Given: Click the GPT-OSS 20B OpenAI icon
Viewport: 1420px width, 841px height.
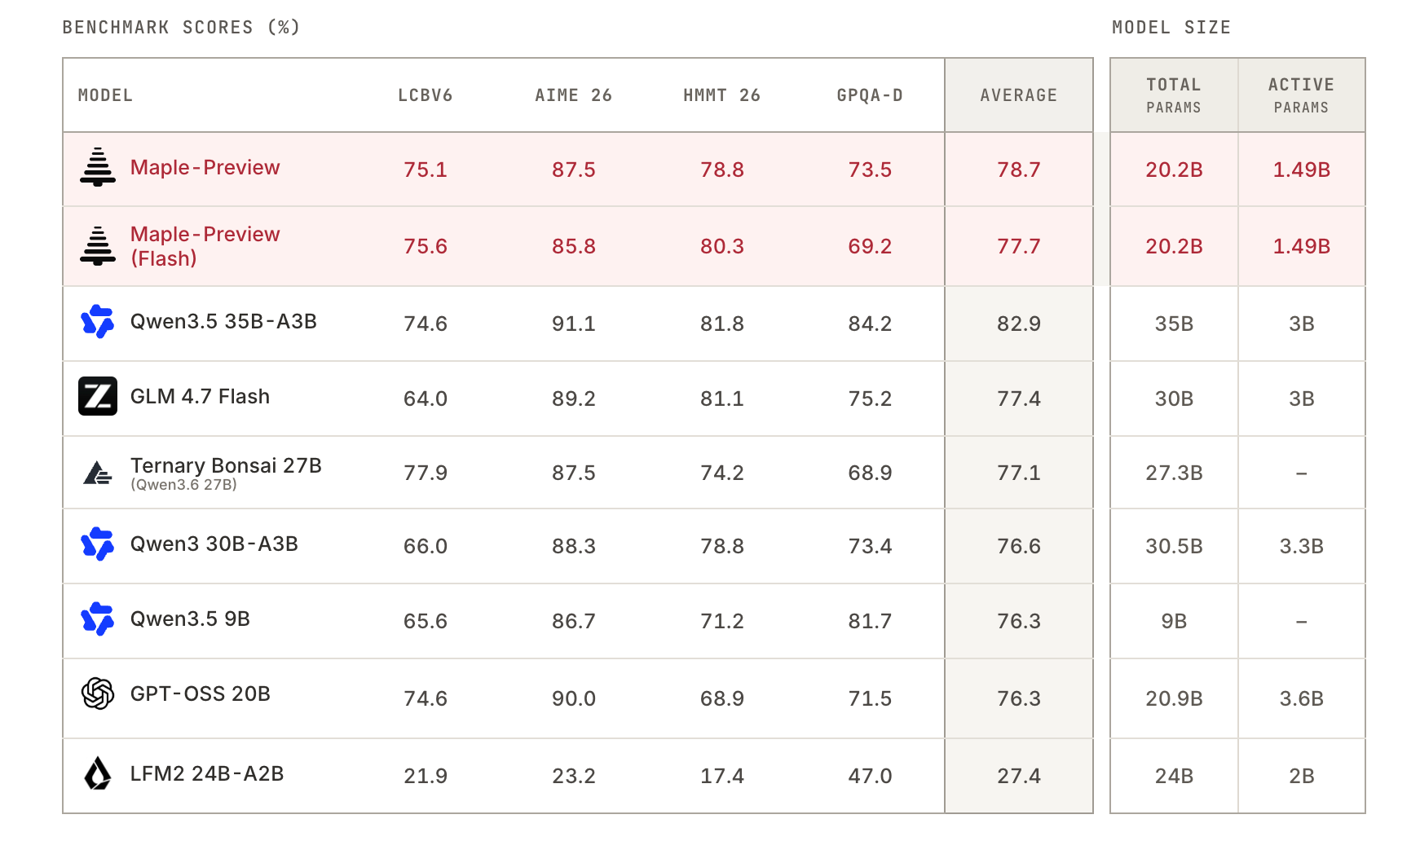Looking at the screenshot, I should click(98, 693).
